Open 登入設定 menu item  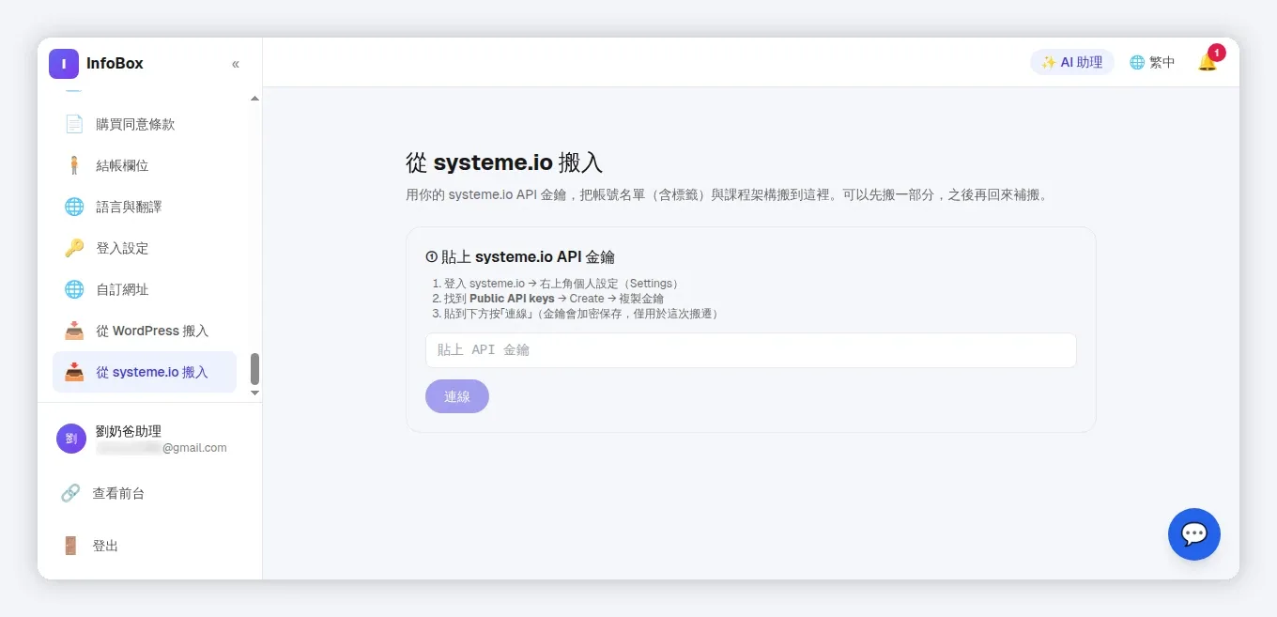(145, 248)
